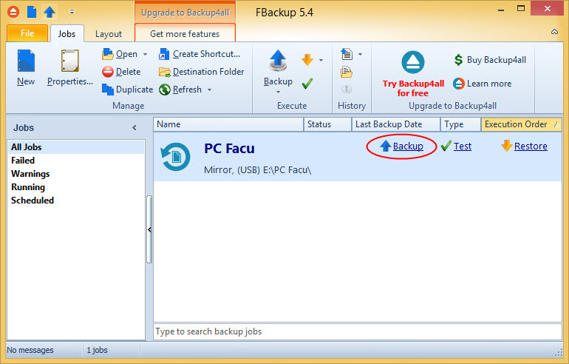Click the large Backup button in Execute group
Screen dimensions: 569x364
[x=278, y=67]
